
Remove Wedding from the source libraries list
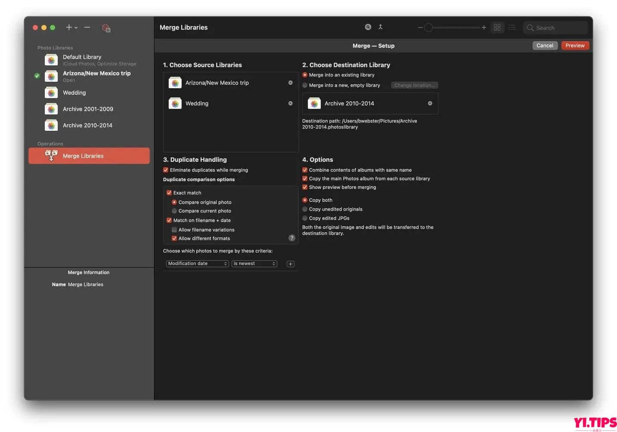(290, 103)
